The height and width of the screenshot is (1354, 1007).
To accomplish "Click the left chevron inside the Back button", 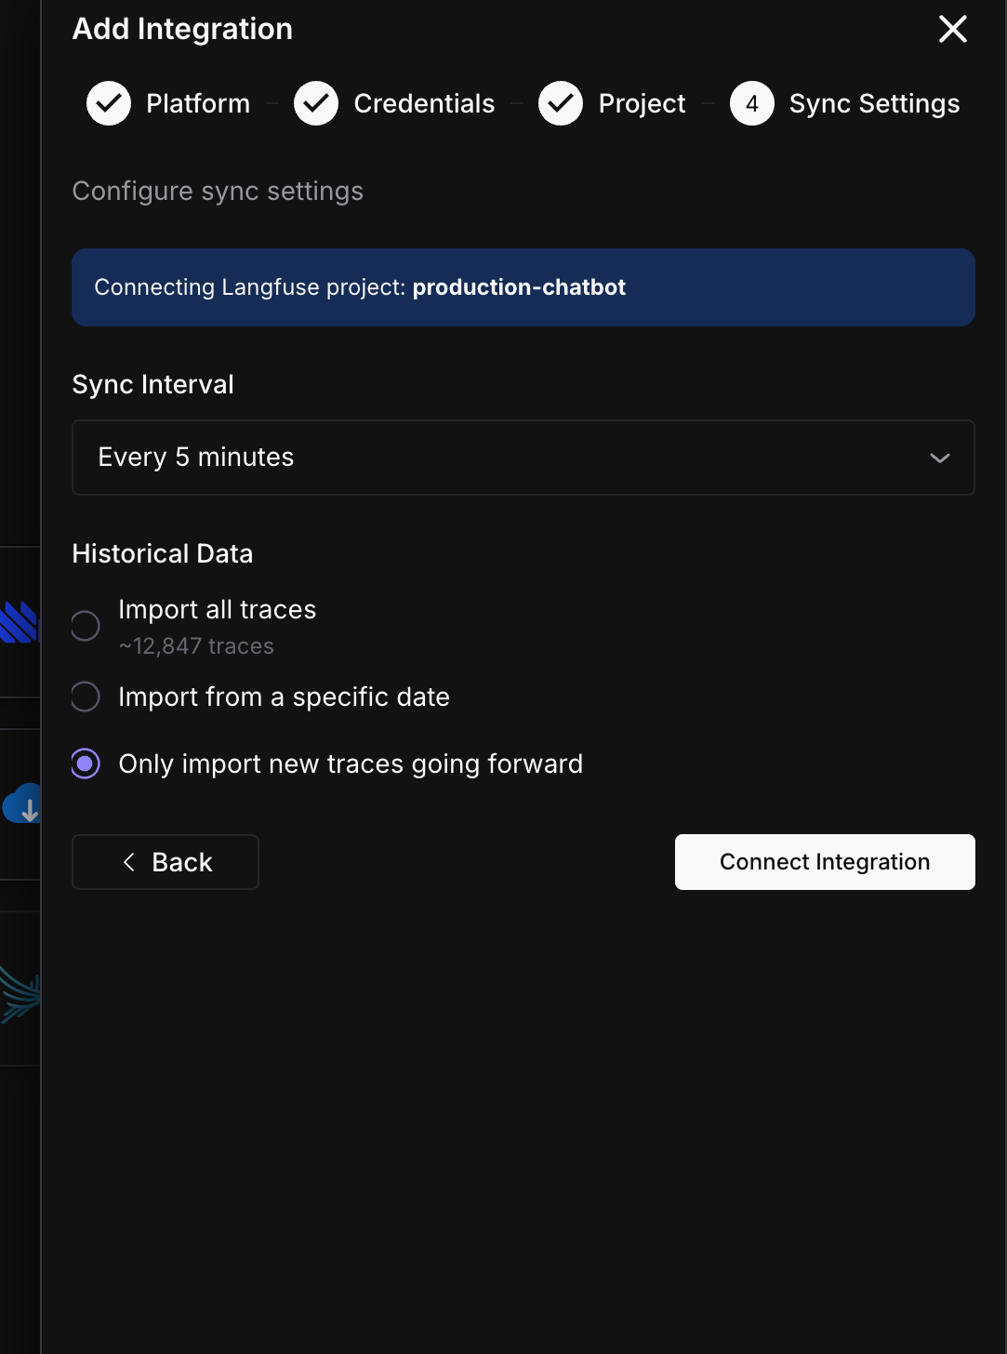I will (x=129, y=862).
